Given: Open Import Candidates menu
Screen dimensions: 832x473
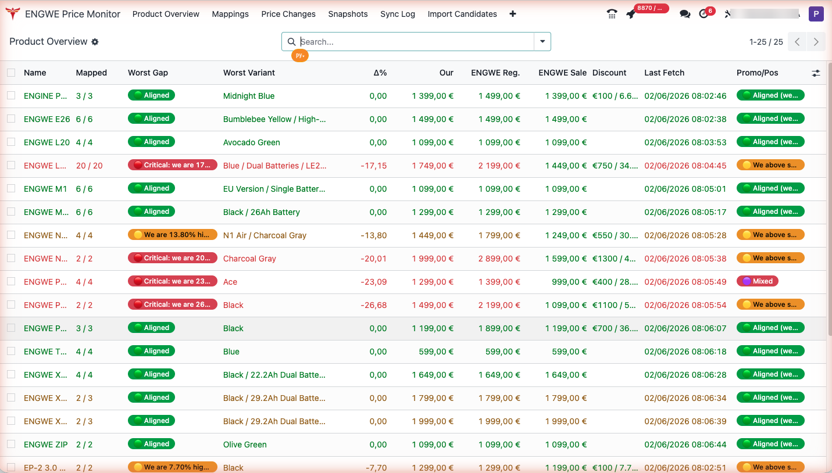Looking at the screenshot, I should [x=462, y=14].
